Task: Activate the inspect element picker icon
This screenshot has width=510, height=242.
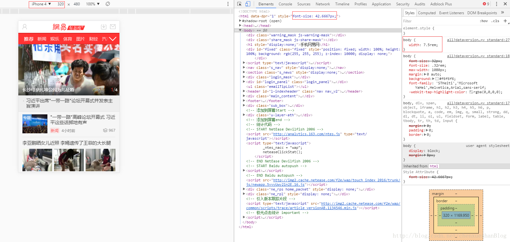Action: coord(239,4)
